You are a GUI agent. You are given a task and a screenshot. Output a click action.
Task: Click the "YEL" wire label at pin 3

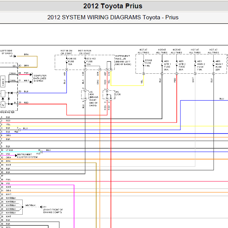[8, 124]
